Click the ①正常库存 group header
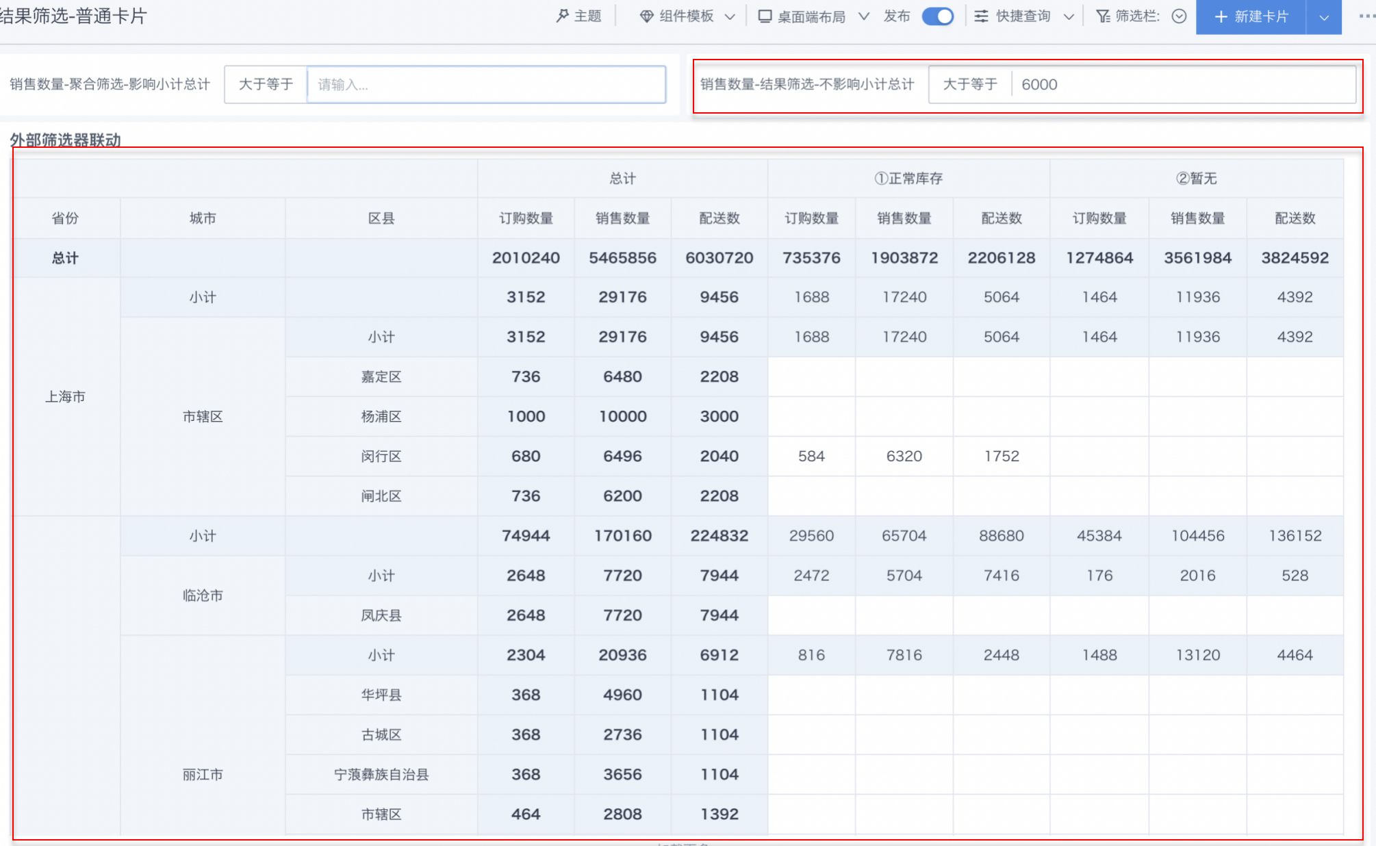Viewport: 1376px width, 846px height. click(x=908, y=179)
